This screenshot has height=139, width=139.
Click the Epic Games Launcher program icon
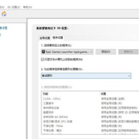(x=44, y=52)
